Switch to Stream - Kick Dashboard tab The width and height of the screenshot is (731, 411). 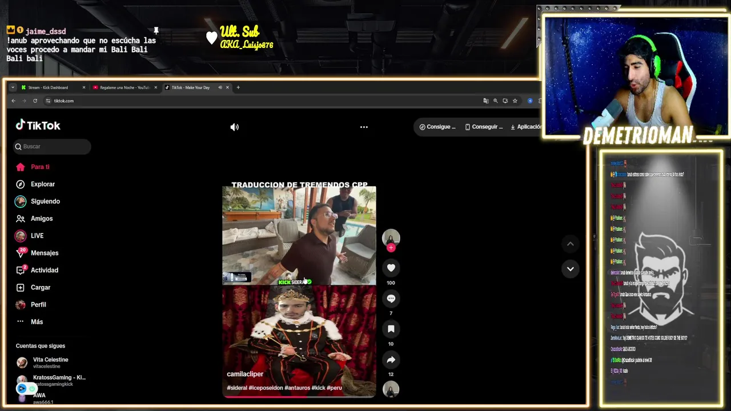49,87
